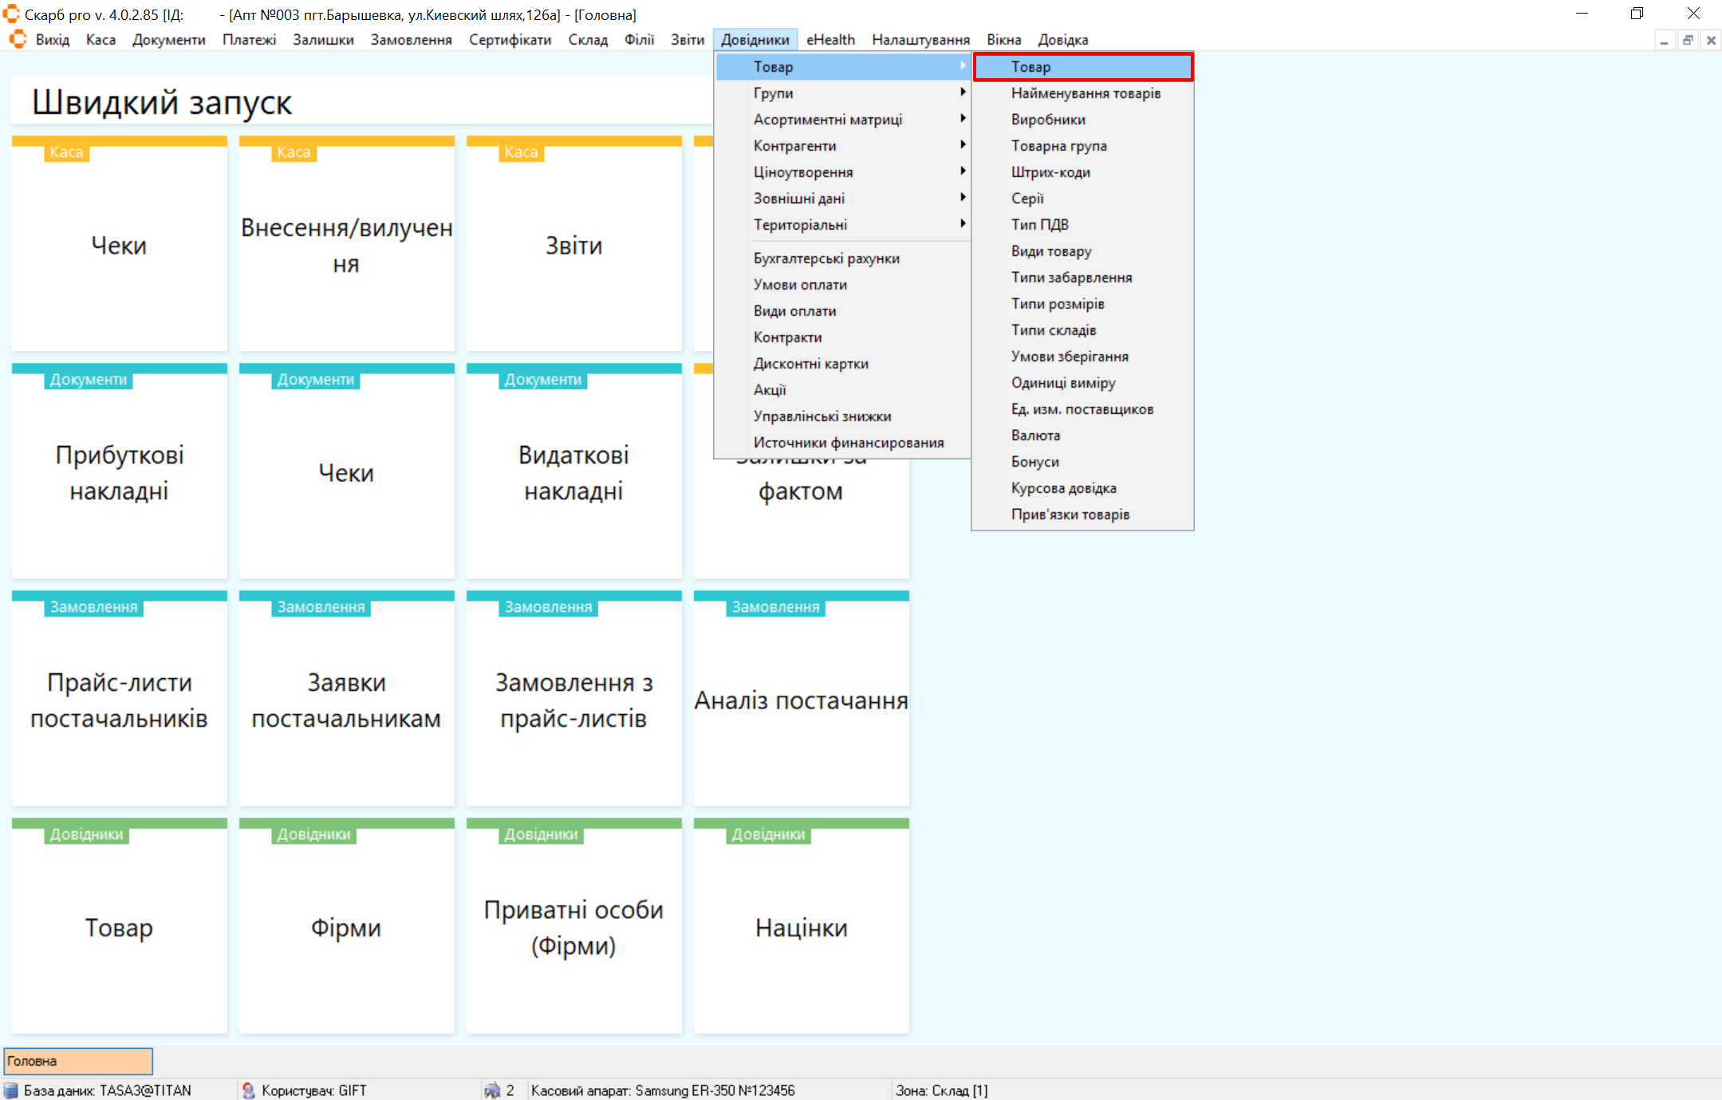Minimize the inner MDI child window
The width and height of the screenshot is (1722, 1100).
1664,40
